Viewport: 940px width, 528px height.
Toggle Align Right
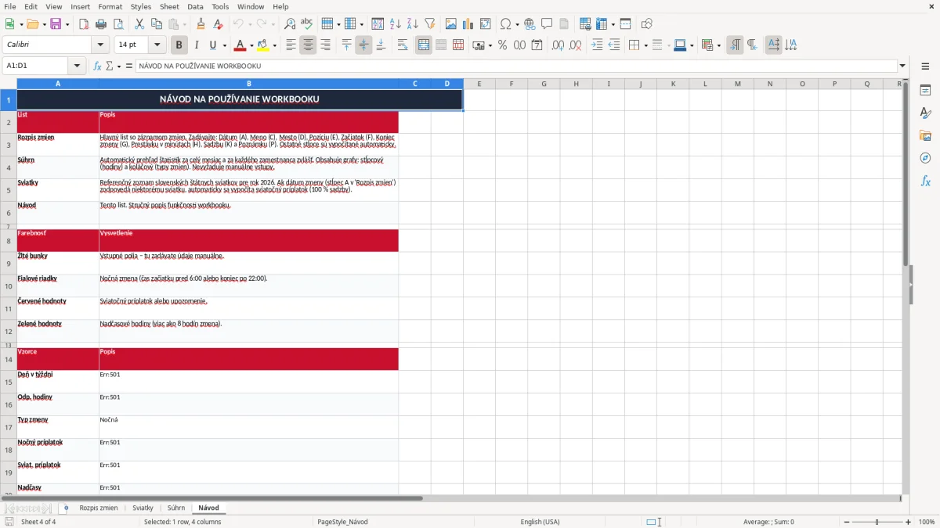click(325, 45)
